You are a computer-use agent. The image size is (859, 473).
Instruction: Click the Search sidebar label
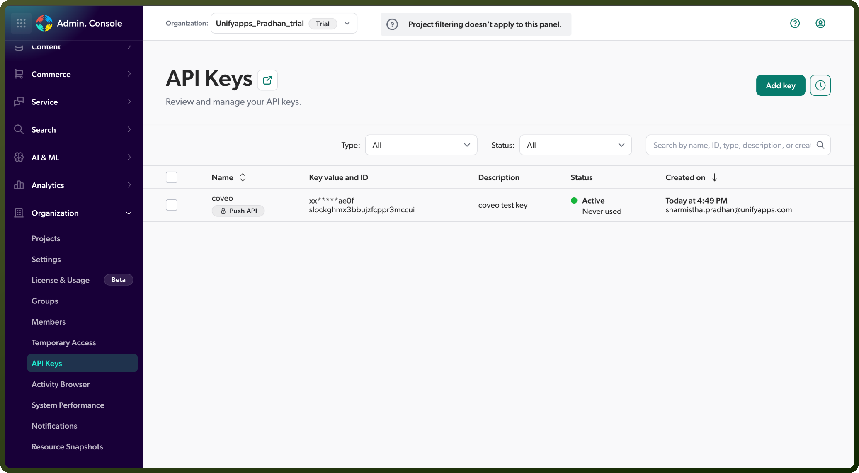tap(44, 130)
